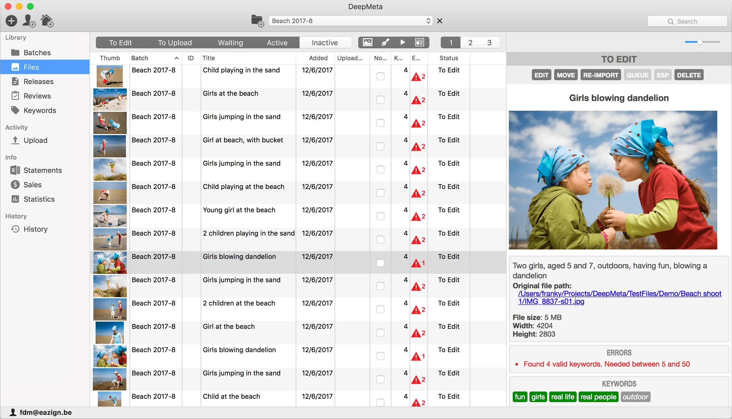This screenshot has width=732, height=419.
Task: Tick checkbox for Child playing in the sand
Action: [380, 76]
